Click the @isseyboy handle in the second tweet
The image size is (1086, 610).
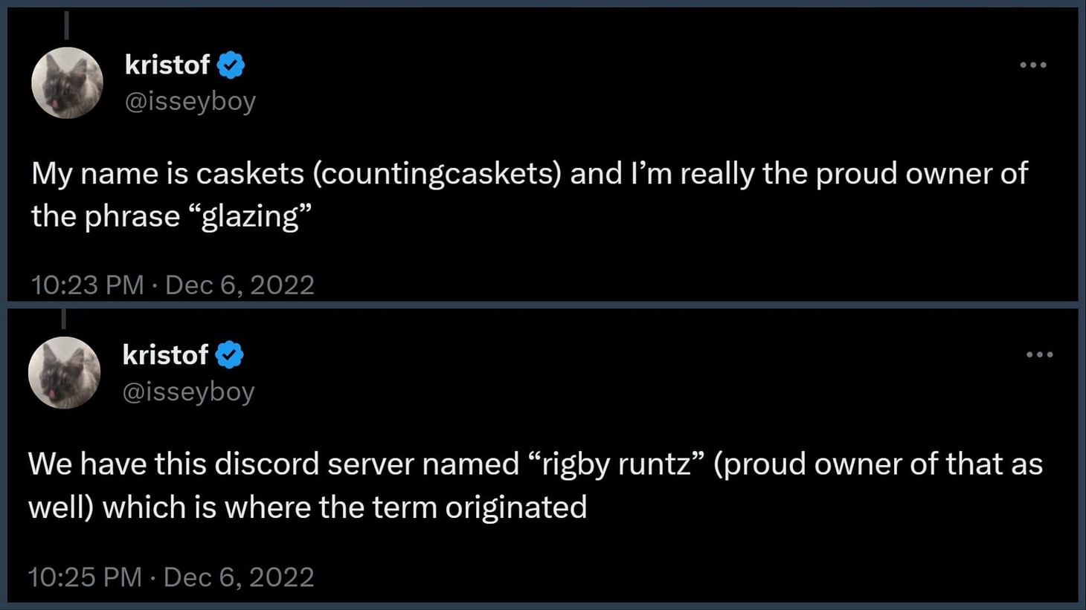[188, 392]
